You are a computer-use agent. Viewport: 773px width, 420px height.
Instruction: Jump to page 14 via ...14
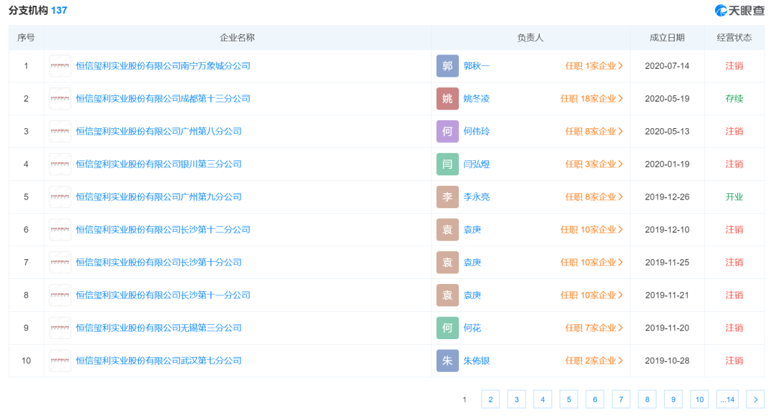728,399
